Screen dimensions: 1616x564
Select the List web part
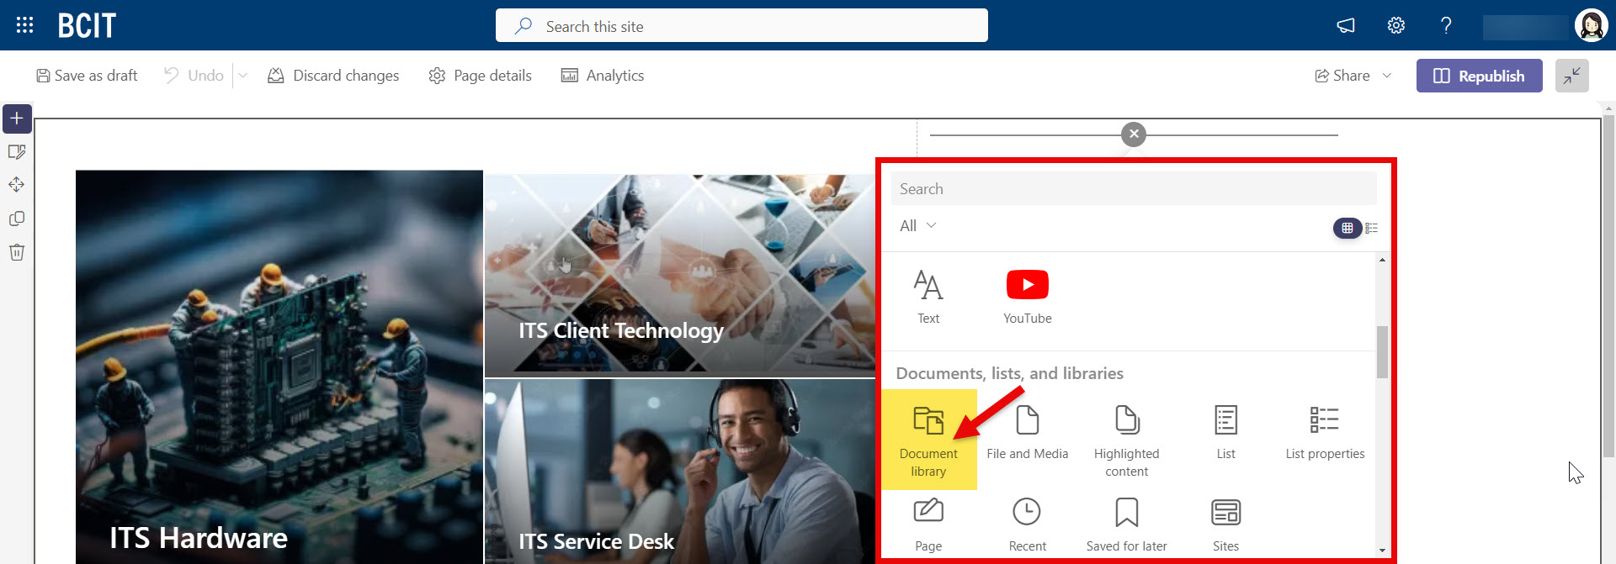tap(1226, 433)
